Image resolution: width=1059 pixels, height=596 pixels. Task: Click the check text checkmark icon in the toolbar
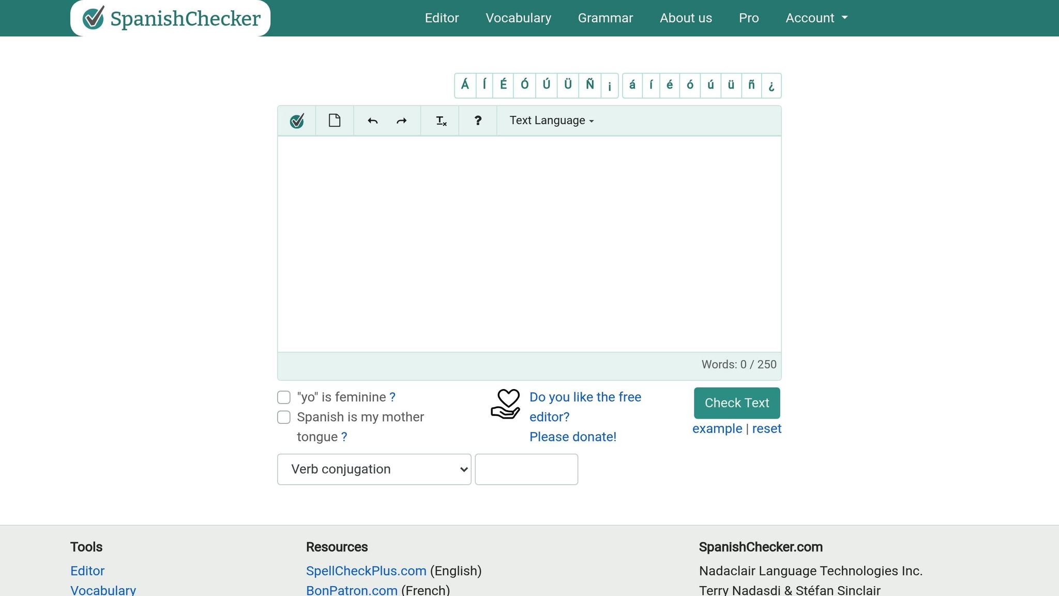[x=297, y=121]
